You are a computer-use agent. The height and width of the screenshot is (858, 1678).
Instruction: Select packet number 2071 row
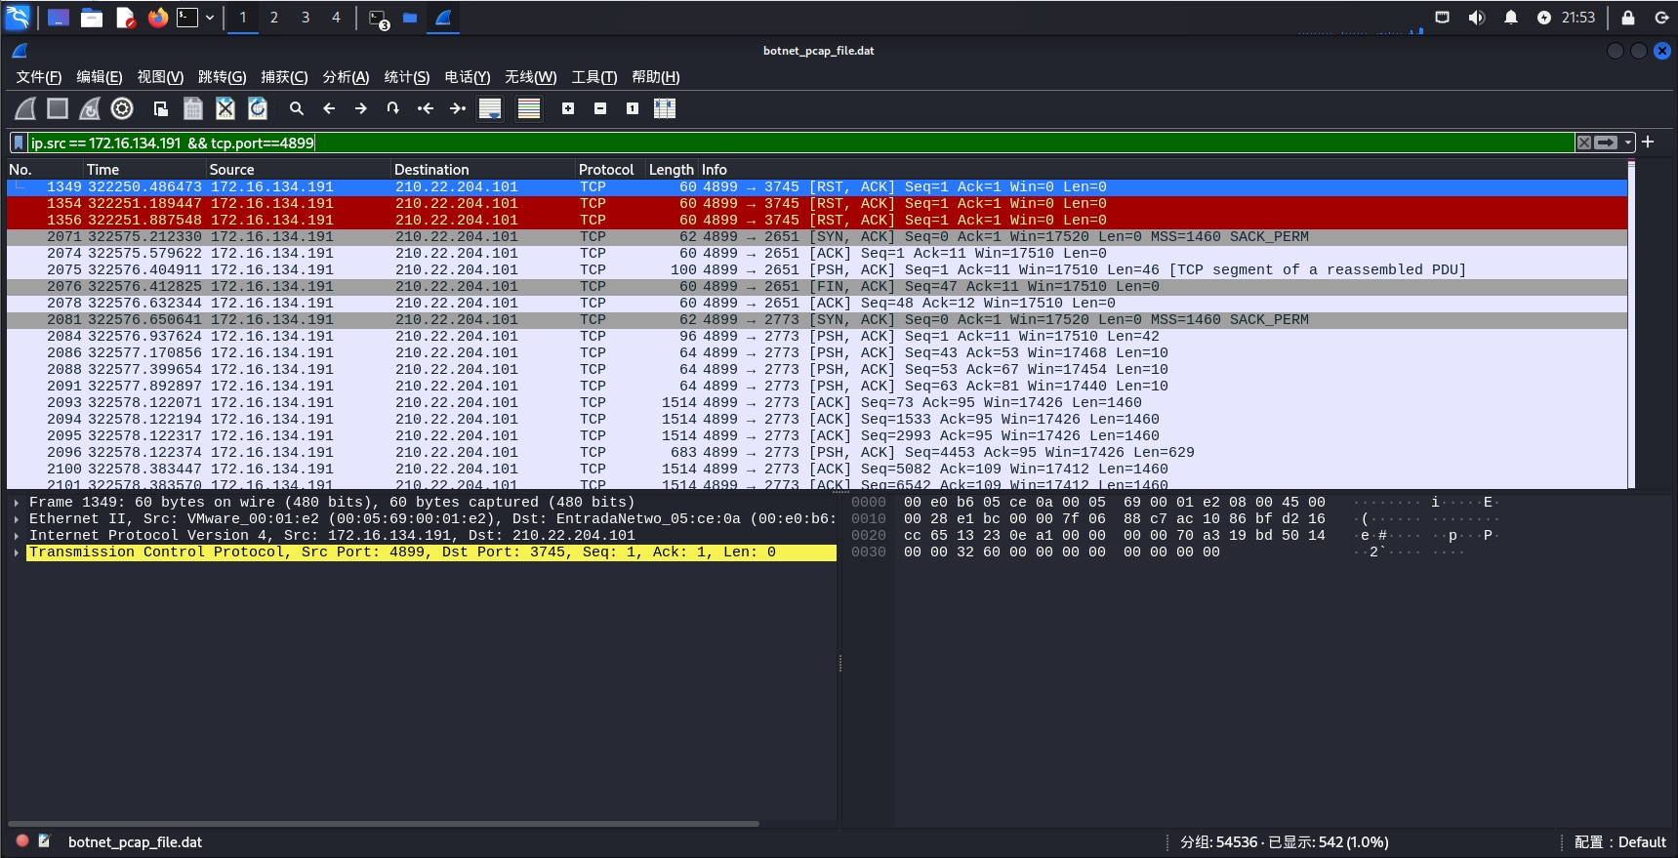(817, 237)
